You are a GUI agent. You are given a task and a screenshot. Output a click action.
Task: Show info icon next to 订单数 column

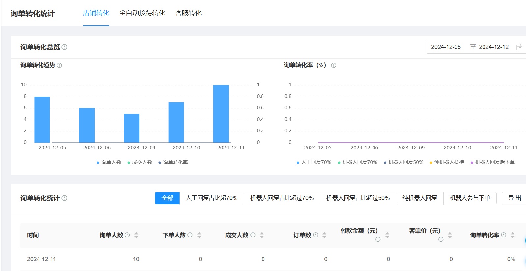[x=316, y=235]
